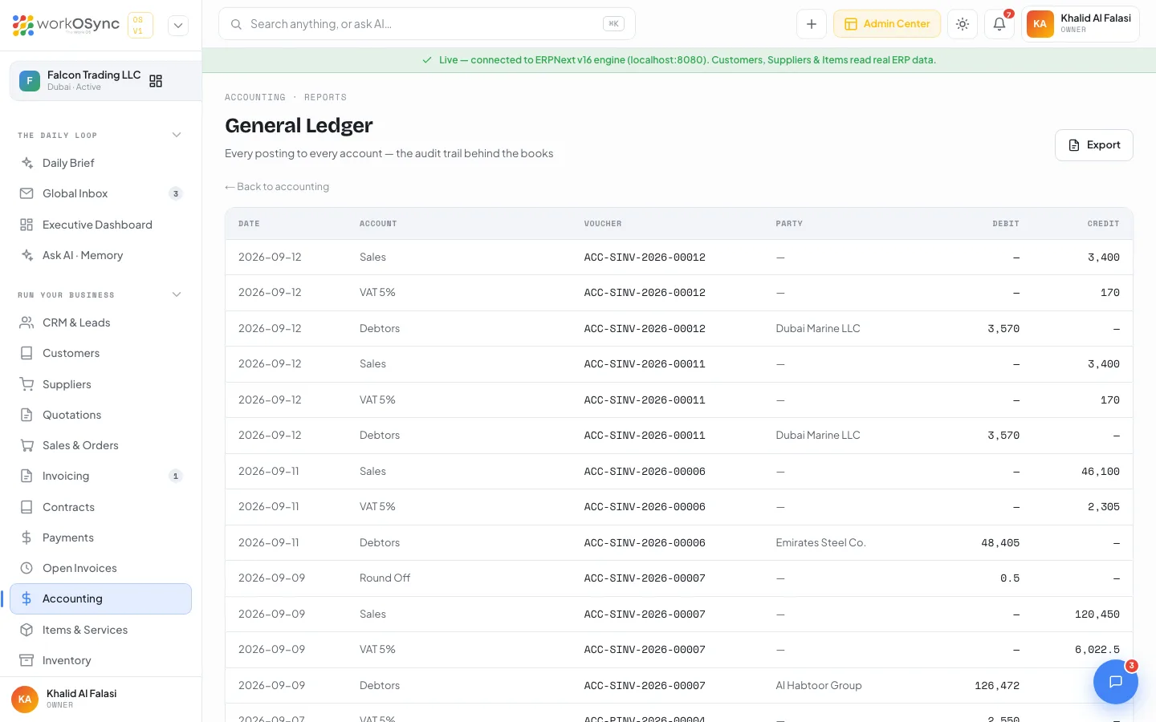Click the workOSync logo
The image size is (1156, 722).
[66, 25]
